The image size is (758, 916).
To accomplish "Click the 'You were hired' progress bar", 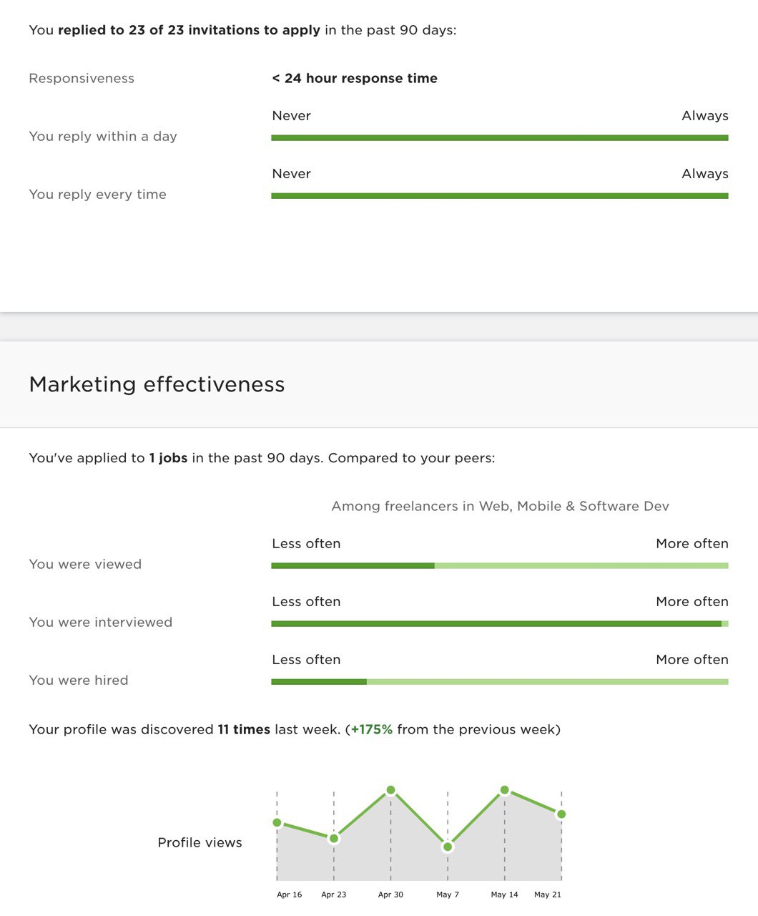I will [x=500, y=681].
